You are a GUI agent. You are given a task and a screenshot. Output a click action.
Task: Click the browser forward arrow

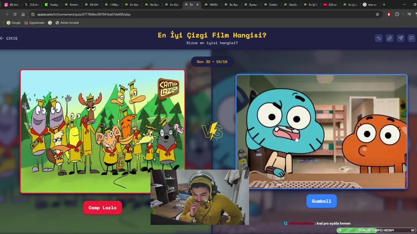pos(7,14)
